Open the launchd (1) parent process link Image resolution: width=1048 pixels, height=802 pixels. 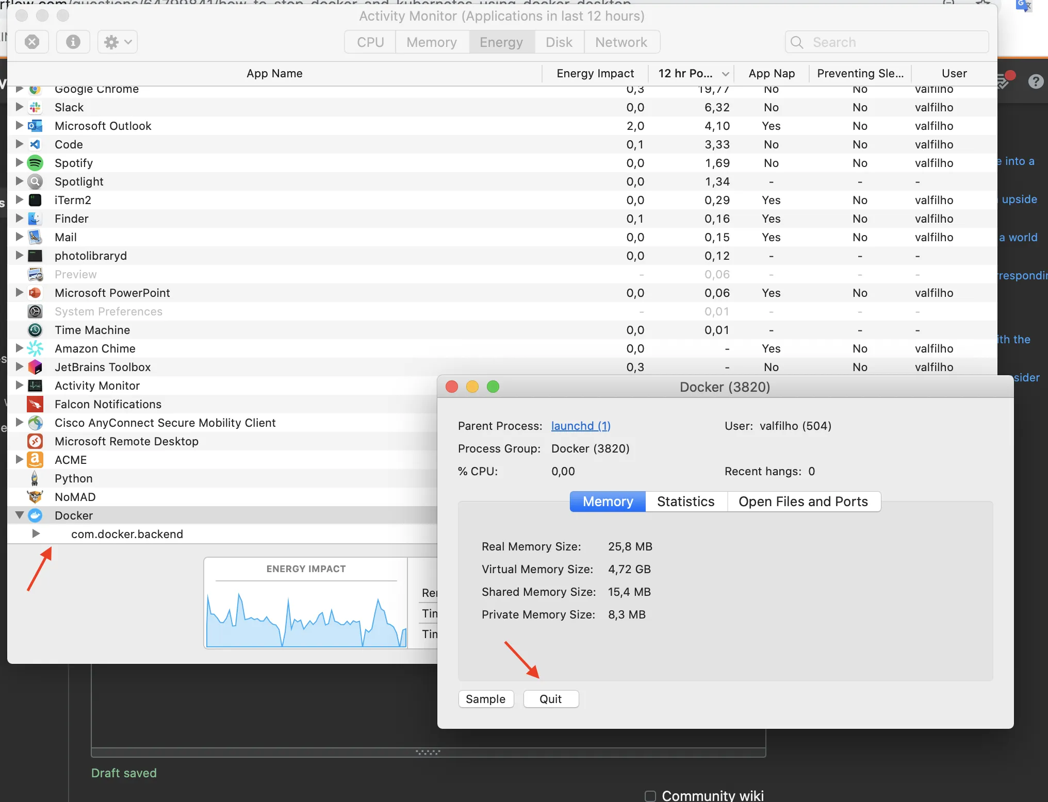(x=581, y=426)
